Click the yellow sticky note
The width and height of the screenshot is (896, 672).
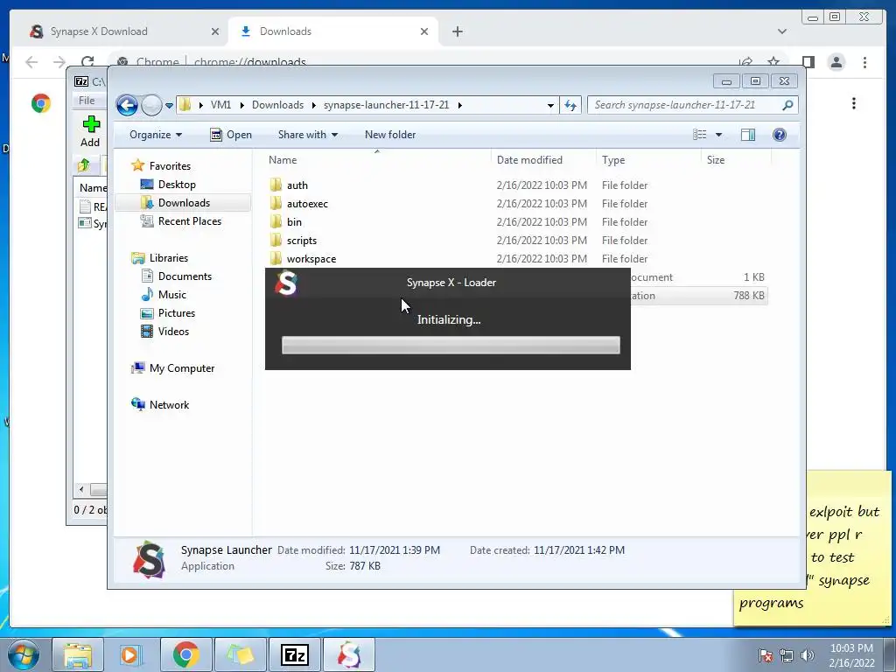click(x=812, y=549)
